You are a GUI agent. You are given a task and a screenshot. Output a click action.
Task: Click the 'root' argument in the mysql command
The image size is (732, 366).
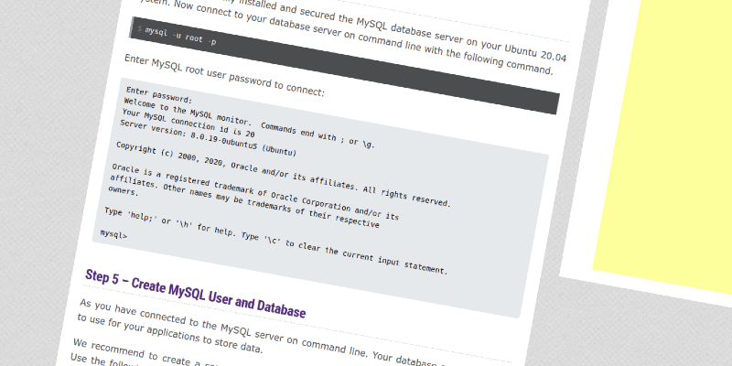[193, 38]
